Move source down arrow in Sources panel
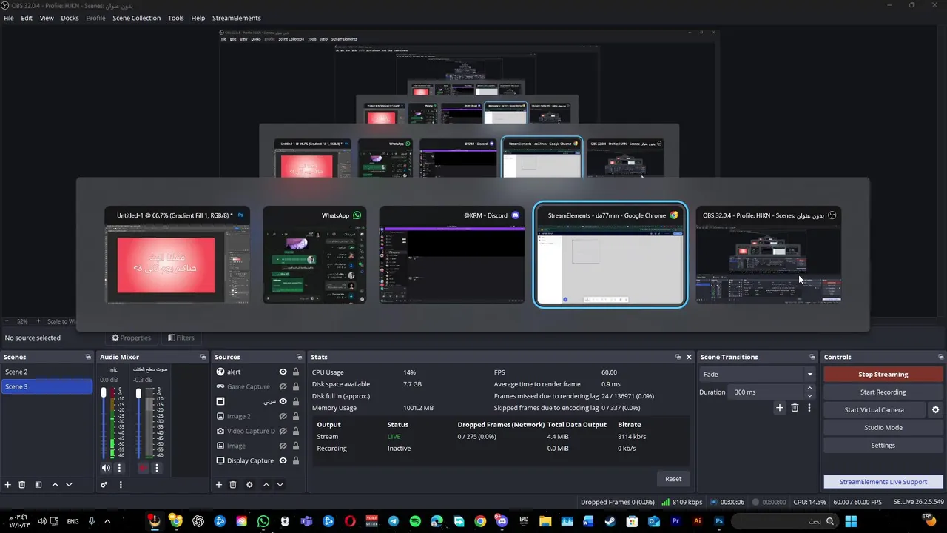 (x=280, y=485)
